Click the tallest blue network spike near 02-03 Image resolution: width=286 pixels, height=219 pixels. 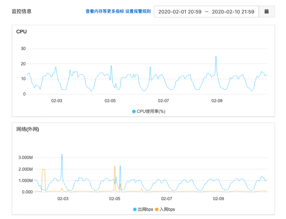(62, 155)
